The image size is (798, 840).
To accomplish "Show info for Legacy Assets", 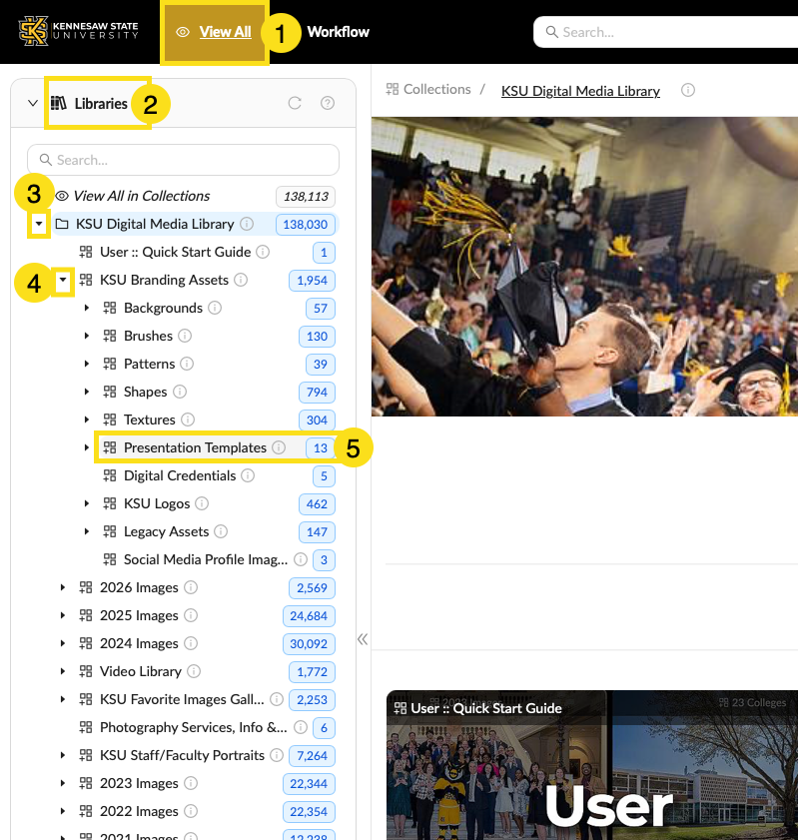I will [221, 531].
